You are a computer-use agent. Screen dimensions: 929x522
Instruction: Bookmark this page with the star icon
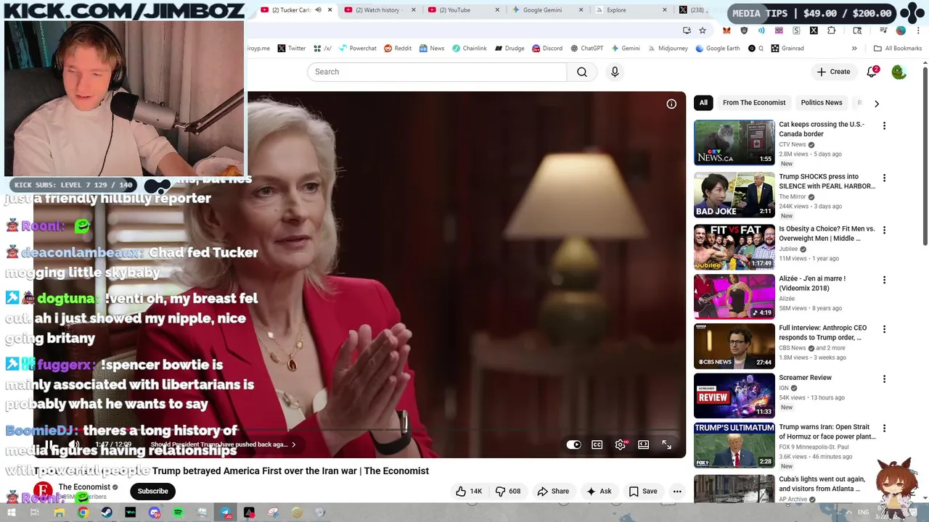(x=703, y=30)
